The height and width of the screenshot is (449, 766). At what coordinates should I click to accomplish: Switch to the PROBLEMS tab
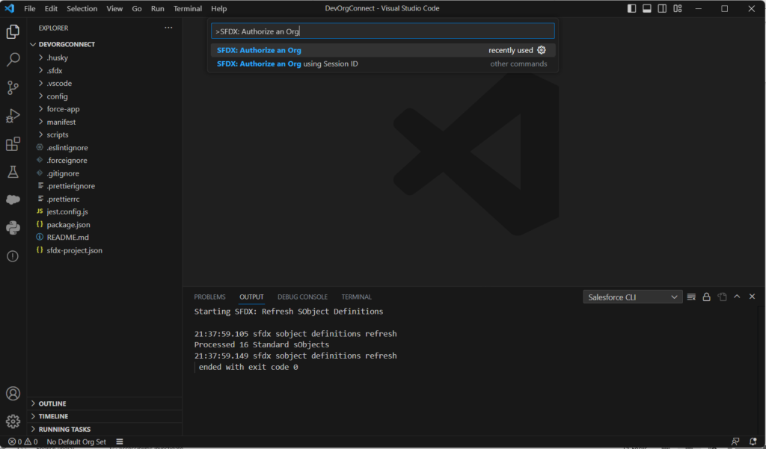(209, 297)
